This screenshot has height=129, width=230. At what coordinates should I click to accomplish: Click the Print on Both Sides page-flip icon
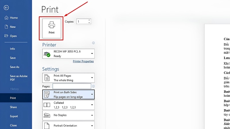tap(47, 95)
